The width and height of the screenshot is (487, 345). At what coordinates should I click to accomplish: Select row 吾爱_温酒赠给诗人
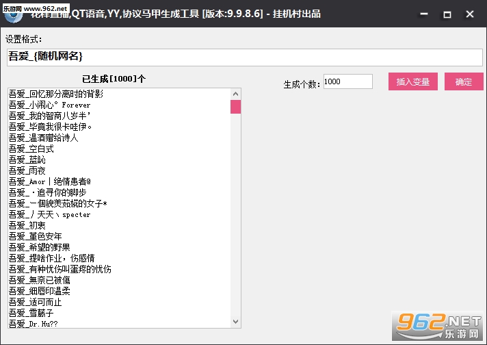click(x=119, y=138)
